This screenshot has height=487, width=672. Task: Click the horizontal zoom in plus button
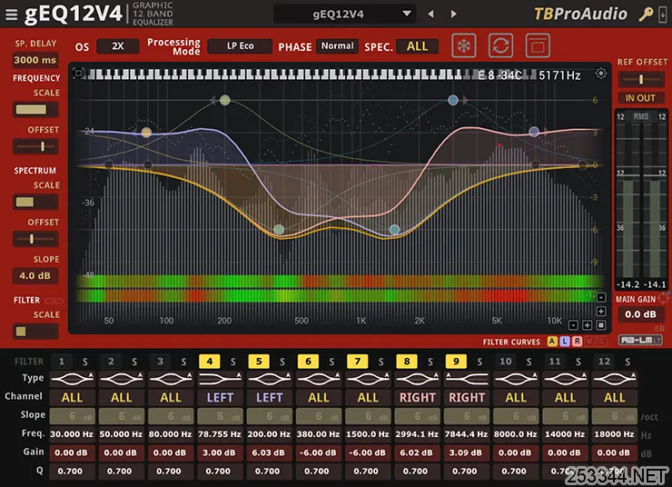(588, 325)
